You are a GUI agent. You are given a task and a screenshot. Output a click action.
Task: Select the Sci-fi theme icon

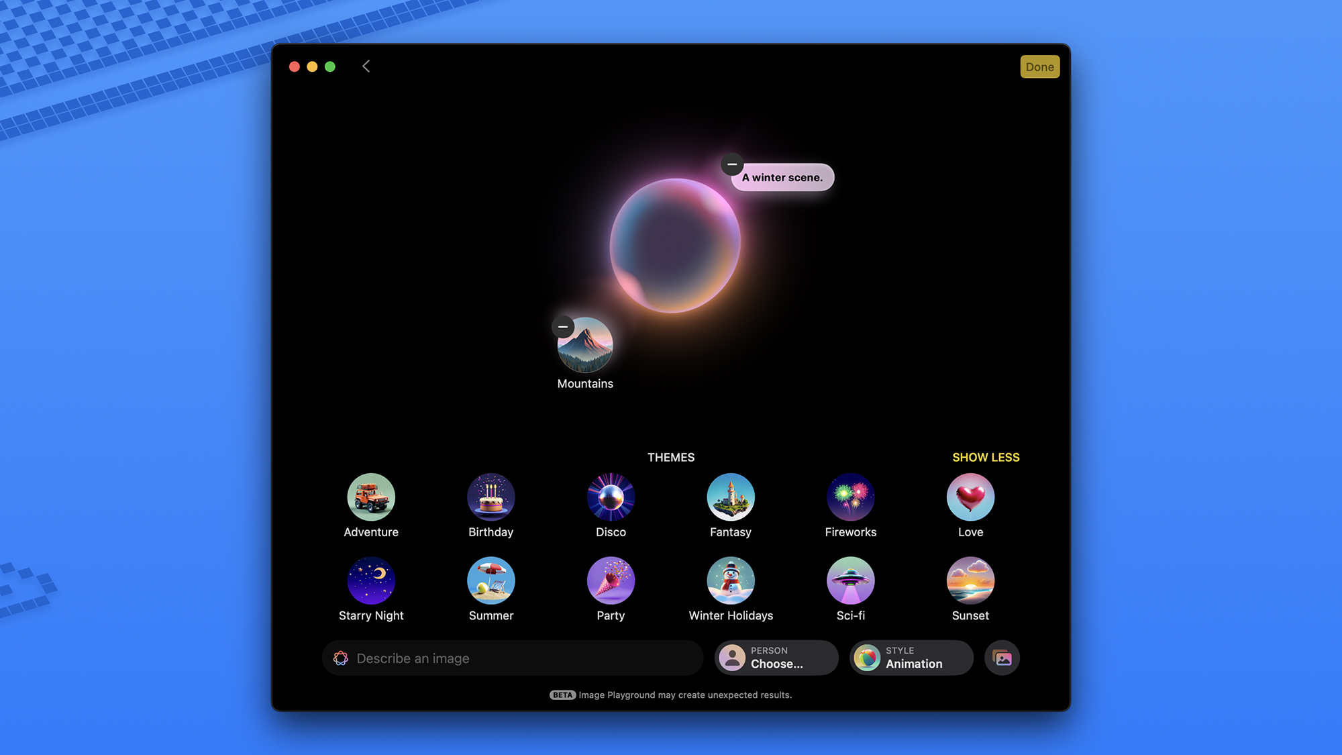[851, 580]
